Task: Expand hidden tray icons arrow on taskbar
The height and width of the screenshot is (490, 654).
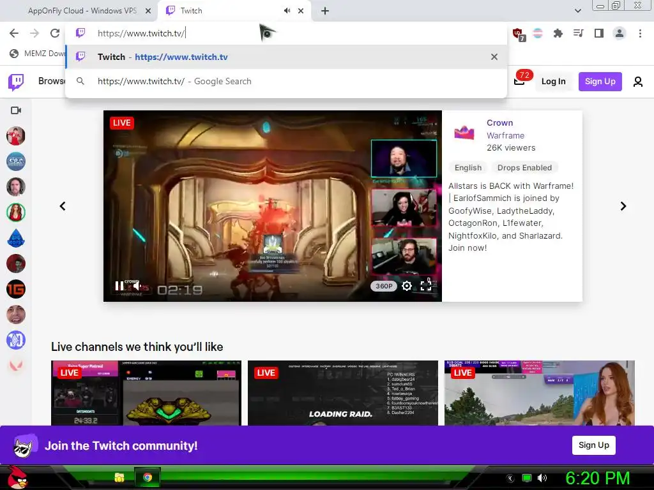Action: click(x=510, y=478)
